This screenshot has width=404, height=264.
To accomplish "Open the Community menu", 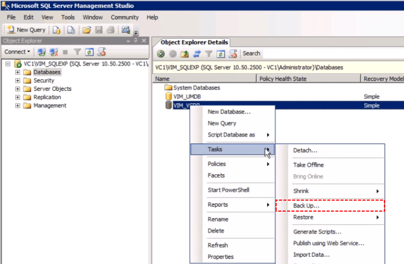I will tap(125, 17).
